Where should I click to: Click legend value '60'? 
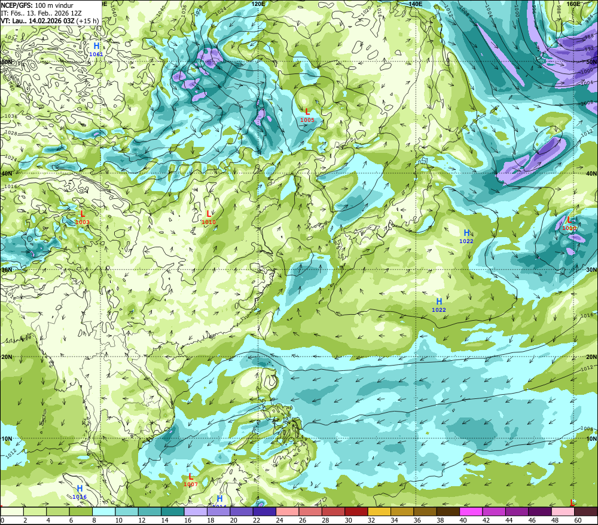578,520
